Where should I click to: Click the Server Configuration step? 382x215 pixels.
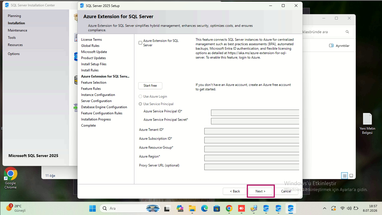[x=96, y=101]
